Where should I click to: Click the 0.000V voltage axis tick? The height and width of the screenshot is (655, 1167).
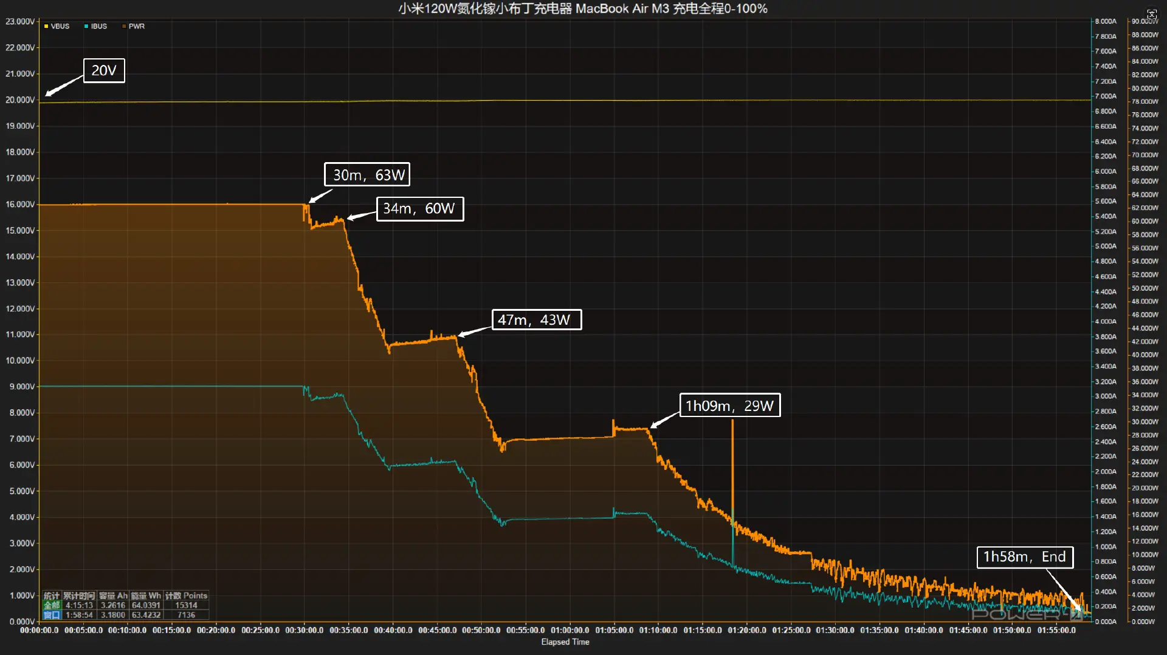tap(22, 622)
